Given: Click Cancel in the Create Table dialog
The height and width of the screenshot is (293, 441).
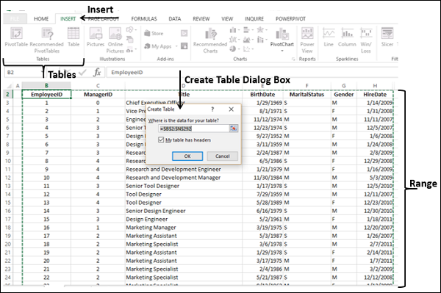Looking at the screenshot, I should pos(223,156).
